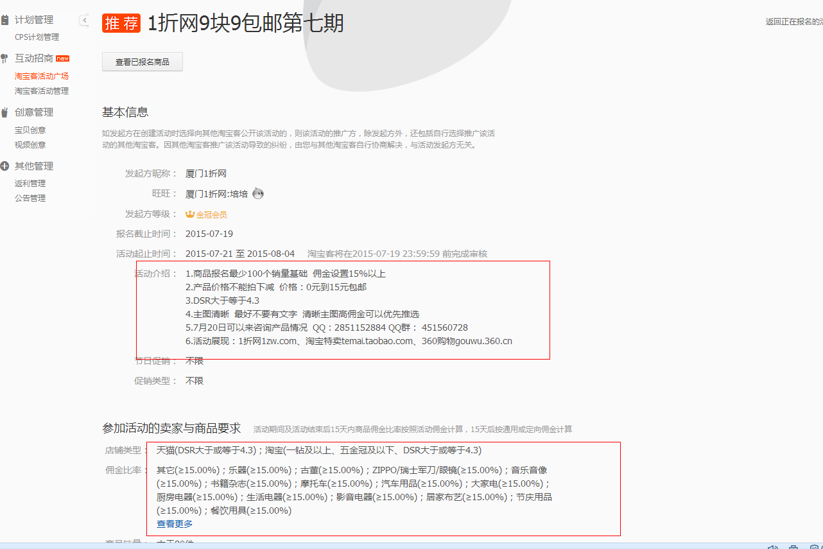The height and width of the screenshot is (549, 823).
Task: Open 返利管理 in the sidebar
Action: (30, 184)
